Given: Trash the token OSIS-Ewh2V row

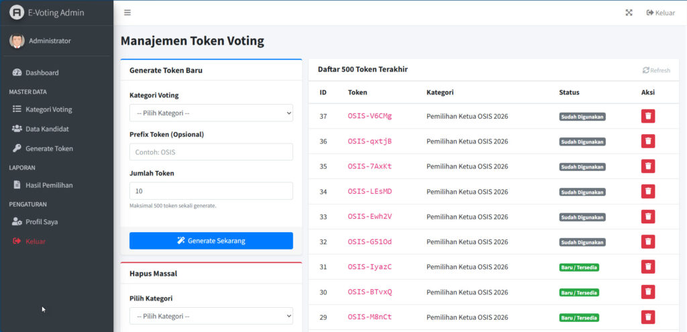Looking at the screenshot, I should (647, 217).
